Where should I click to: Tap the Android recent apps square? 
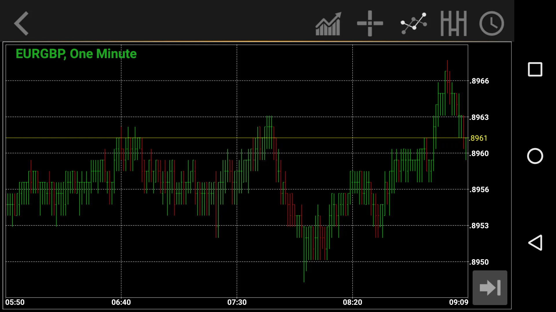click(x=535, y=69)
